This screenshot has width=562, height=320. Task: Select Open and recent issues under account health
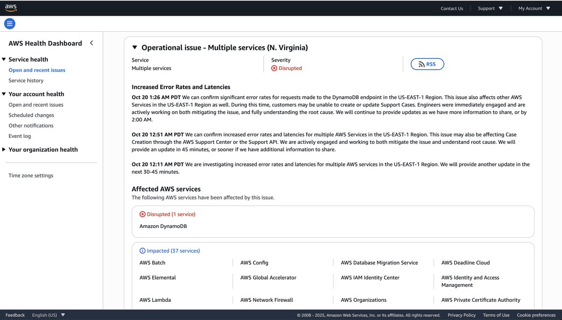36,105
